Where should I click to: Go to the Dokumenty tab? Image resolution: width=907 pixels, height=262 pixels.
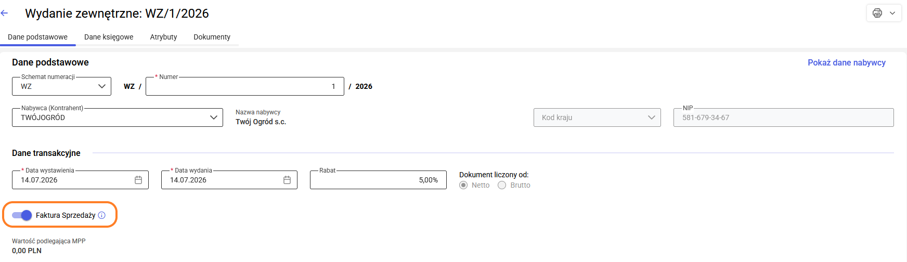[x=212, y=37]
